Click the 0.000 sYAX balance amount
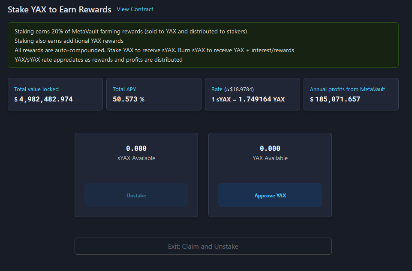The height and width of the screenshot is (271, 412). pos(136,148)
